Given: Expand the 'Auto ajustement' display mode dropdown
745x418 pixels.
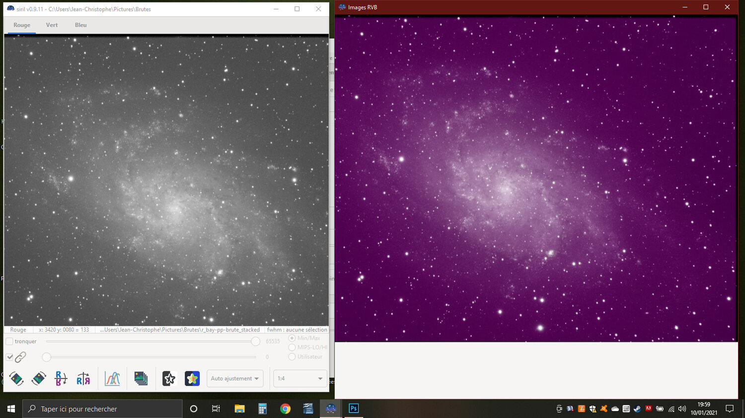Looking at the screenshot, I should click(235, 379).
